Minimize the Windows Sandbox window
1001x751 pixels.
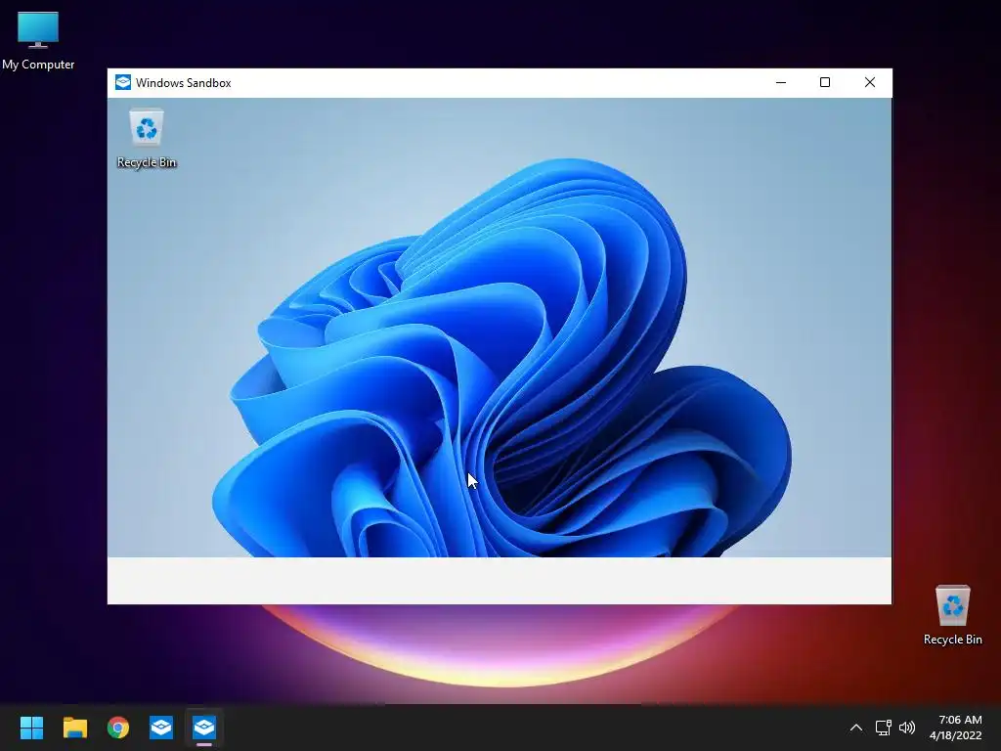(781, 82)
